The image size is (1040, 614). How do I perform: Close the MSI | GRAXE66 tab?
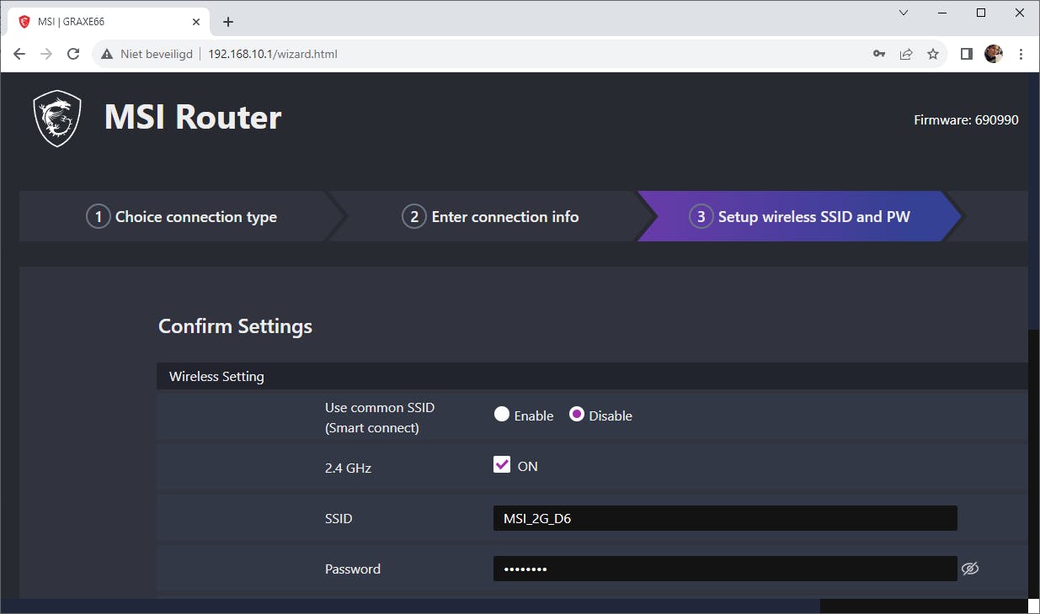pos(195,22)
